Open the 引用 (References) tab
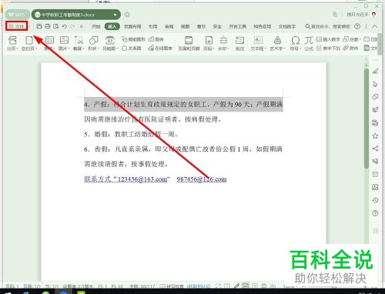Screen dimensions: 385x294 [152, 26]
